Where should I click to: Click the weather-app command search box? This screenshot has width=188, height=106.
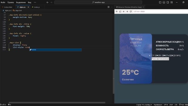[98, 2]
